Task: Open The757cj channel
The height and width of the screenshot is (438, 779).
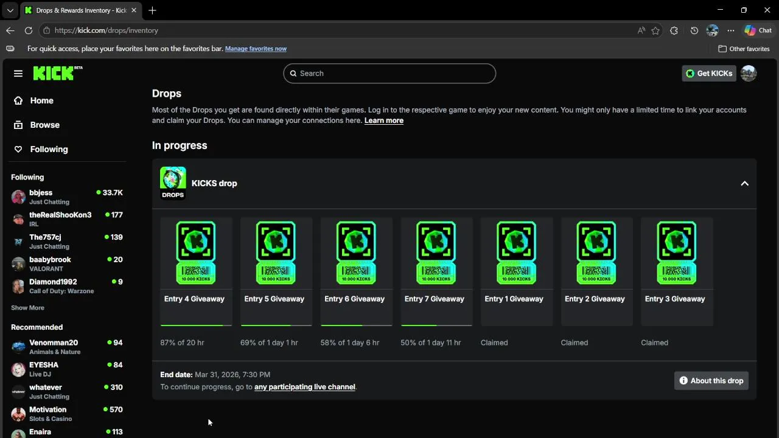Action: click(x=67, y=242)
